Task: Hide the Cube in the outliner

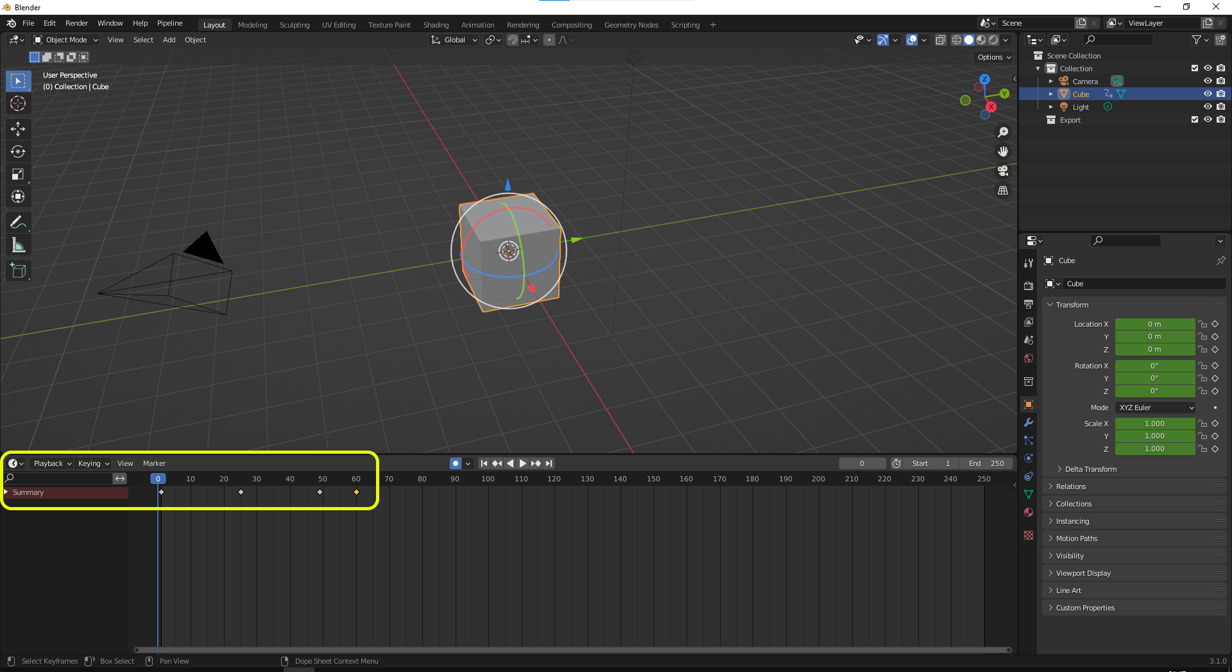Action: click(1208, 94)
